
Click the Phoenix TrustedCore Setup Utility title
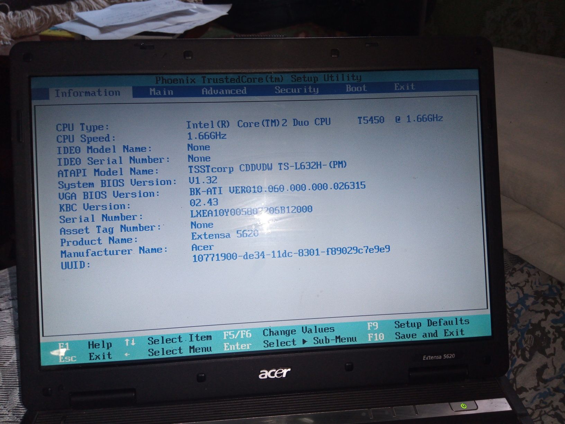point(258,79)
